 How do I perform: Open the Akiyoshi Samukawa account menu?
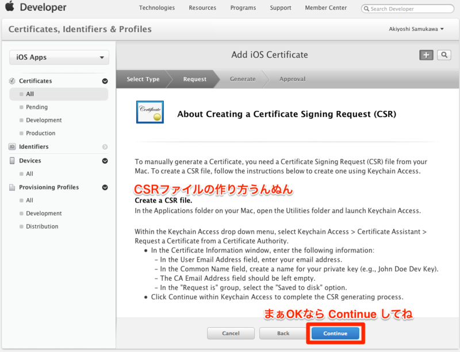pos(416,29)
